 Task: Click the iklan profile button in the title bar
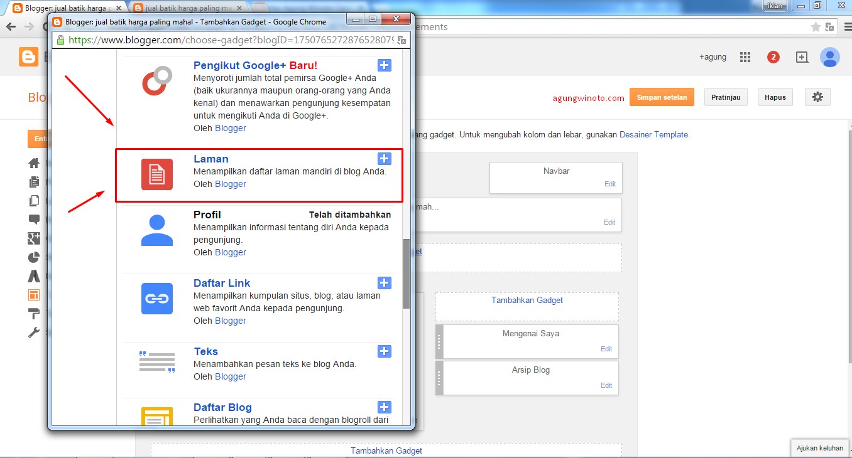(x=776, y=6)
